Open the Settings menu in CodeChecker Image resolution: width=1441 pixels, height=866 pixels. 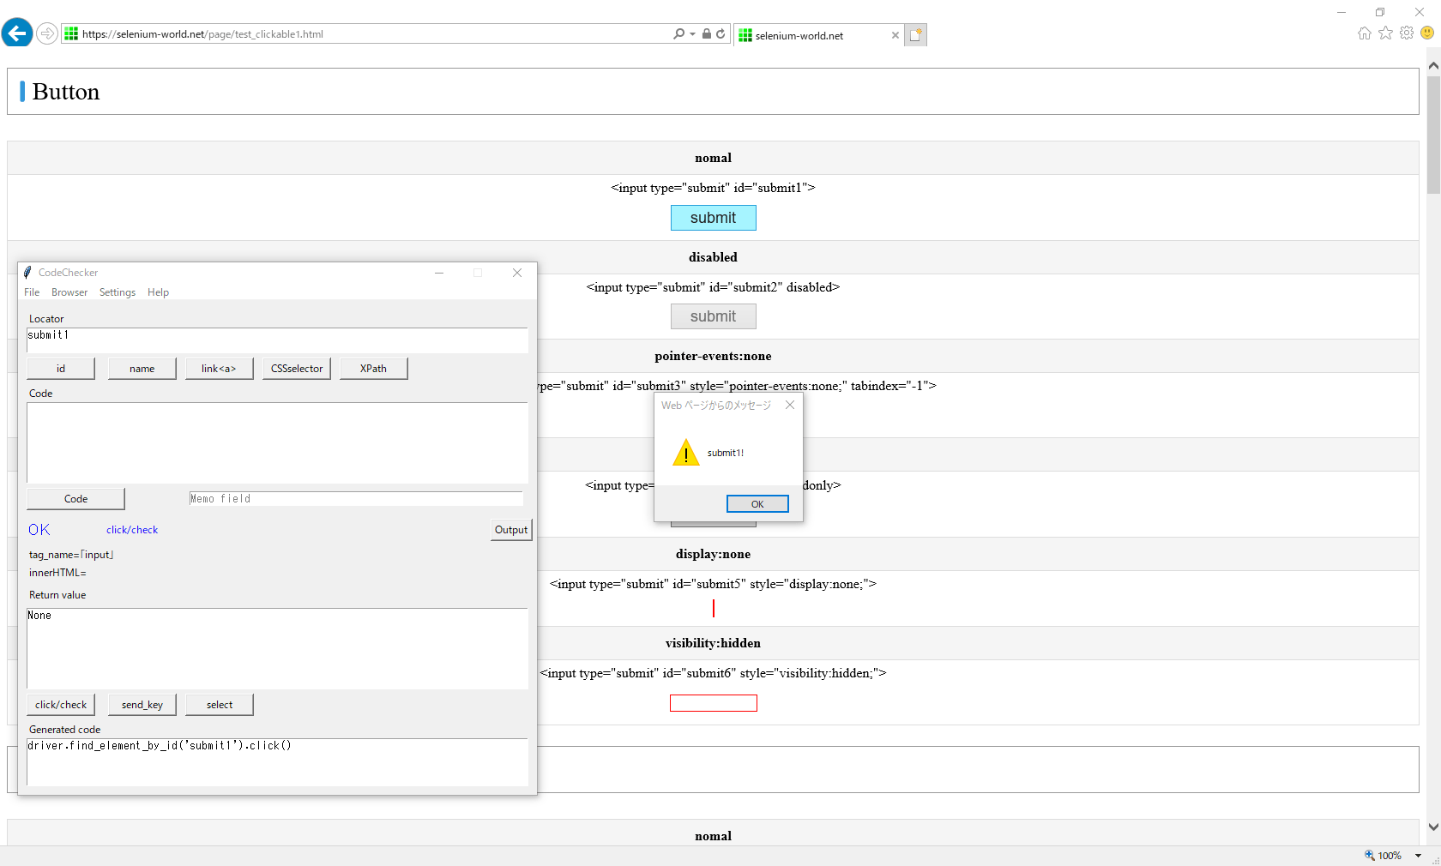pyautogui.click(x=117, y=292)
